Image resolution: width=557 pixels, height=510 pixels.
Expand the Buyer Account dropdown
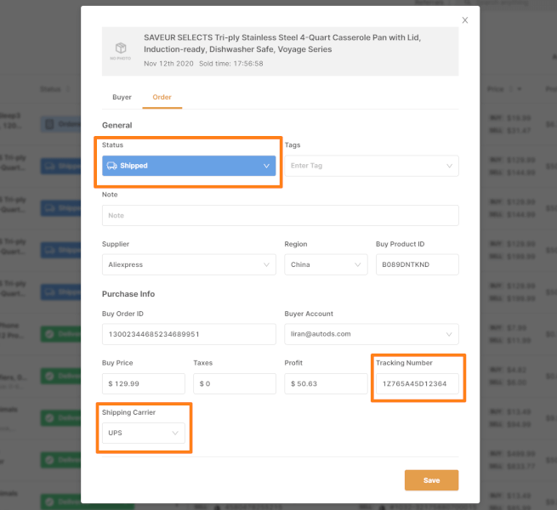coord(372,334)
